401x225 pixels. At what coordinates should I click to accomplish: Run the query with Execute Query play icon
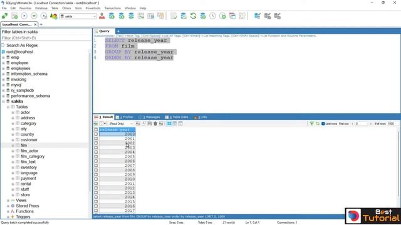tap(24, 16)
